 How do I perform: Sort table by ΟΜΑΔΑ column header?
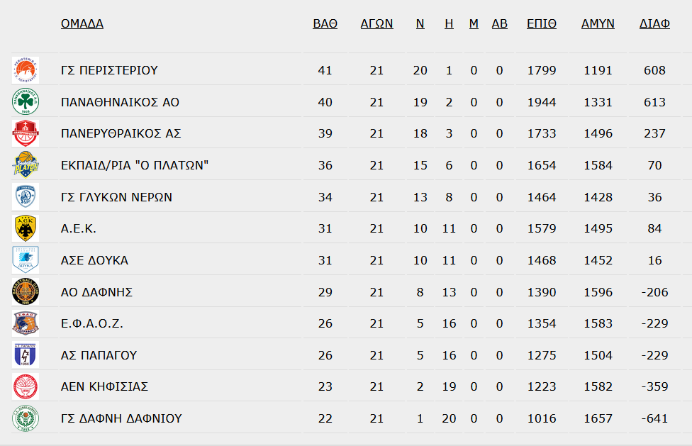(82, 23)
